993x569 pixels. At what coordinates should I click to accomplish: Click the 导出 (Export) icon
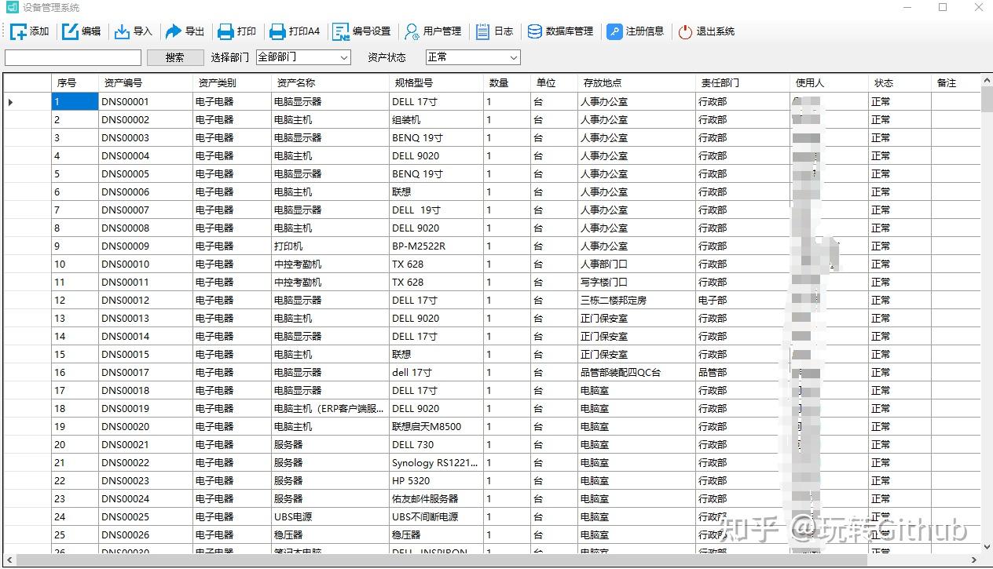(x=185, y=31)
